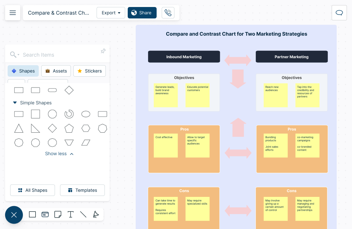Select double arrow between marketing headers
This screenshot has height=229, width=352.
(238, 60)
